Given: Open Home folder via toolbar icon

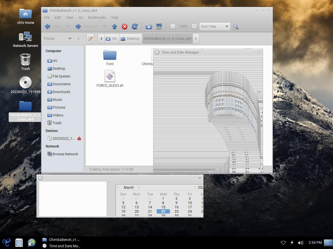Looking at the screenshot, I should pos(149,27).
